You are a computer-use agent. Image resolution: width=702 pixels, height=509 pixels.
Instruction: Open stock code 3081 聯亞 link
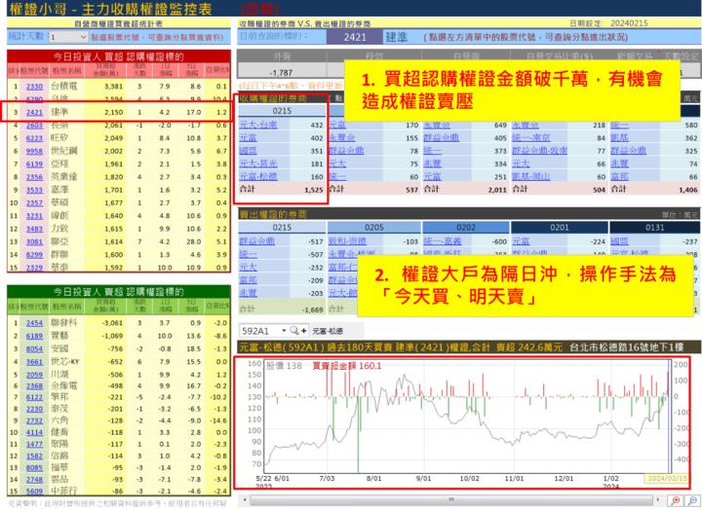tap(34, 241)
